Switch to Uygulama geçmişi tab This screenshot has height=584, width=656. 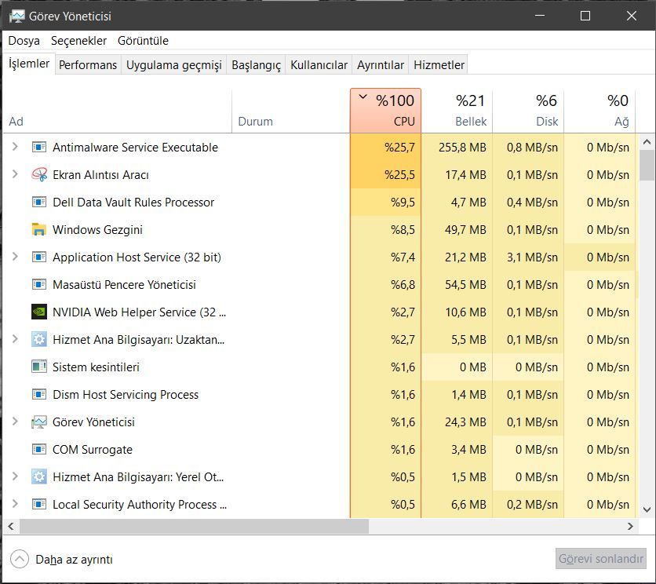point(174,65)
